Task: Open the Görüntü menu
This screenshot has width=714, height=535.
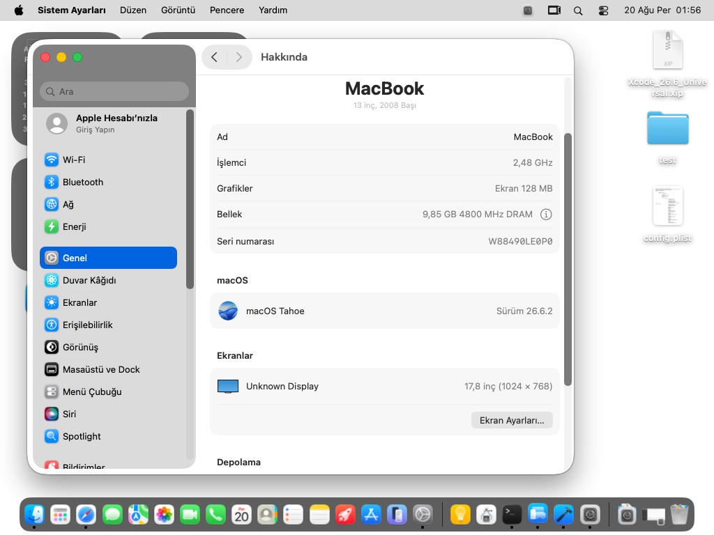Action: point(178,10)
